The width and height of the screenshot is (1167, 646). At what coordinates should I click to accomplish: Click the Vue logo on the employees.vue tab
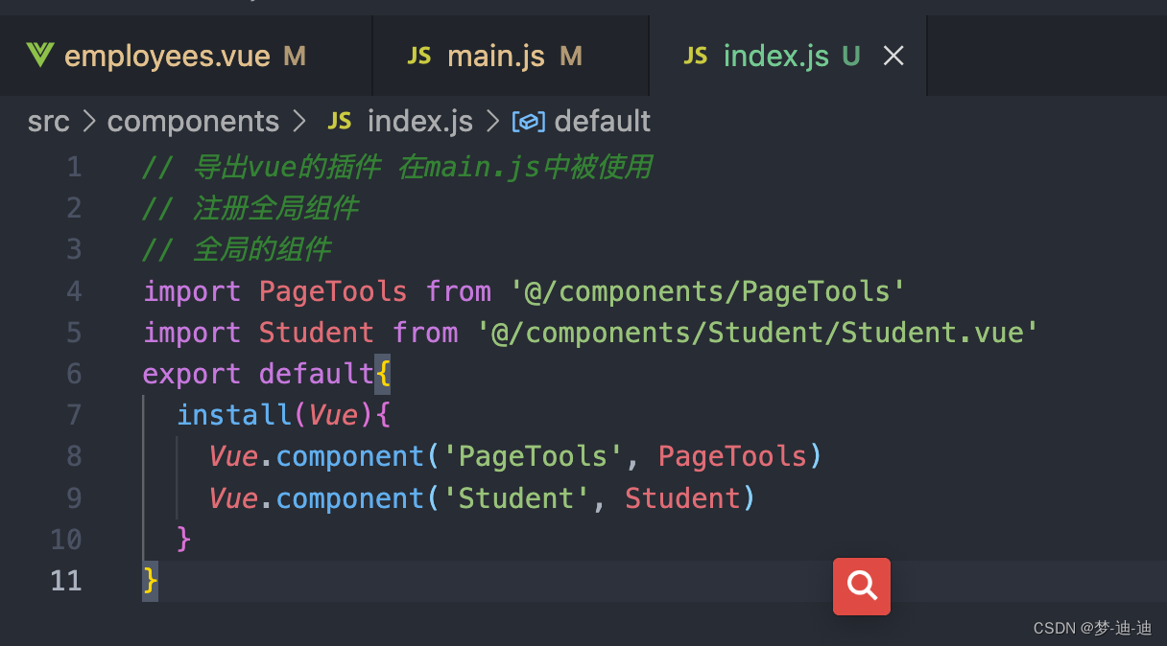40,56
